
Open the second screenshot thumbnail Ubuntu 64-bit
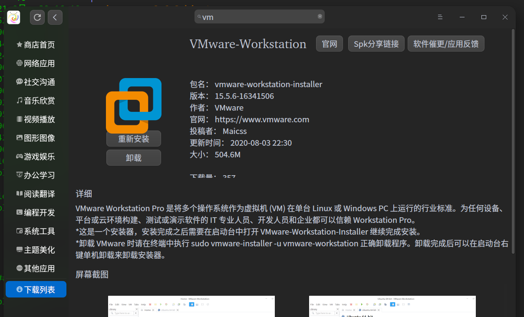(x=392, y=306)
